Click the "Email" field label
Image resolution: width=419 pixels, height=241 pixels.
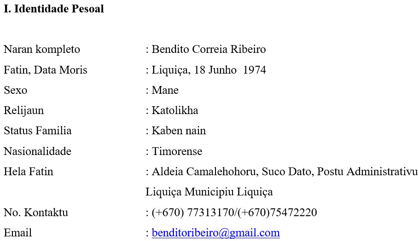tap(18, 233)
